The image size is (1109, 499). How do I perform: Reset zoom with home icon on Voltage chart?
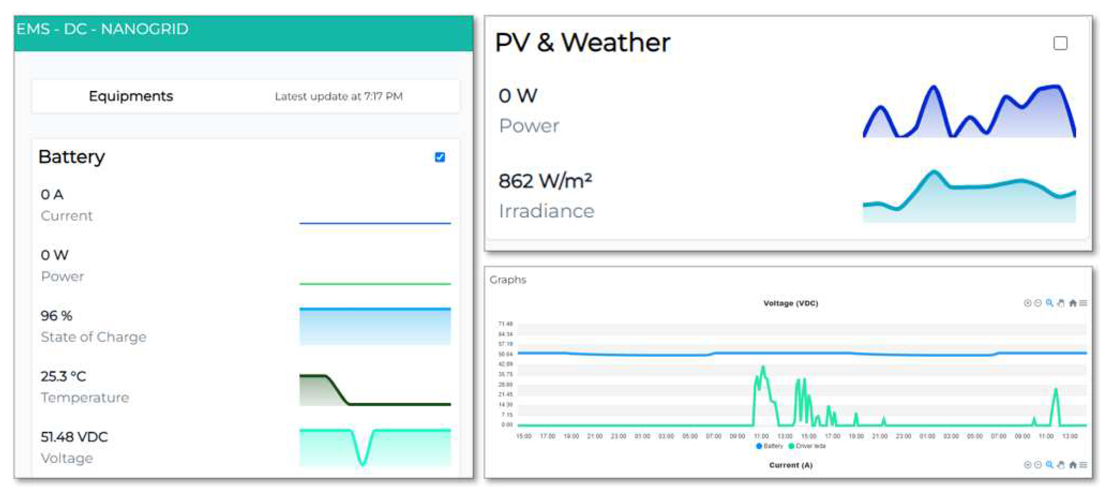(x=1073, y=303)
